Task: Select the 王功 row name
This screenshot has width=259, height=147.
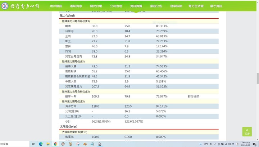Action: (68, 36)
